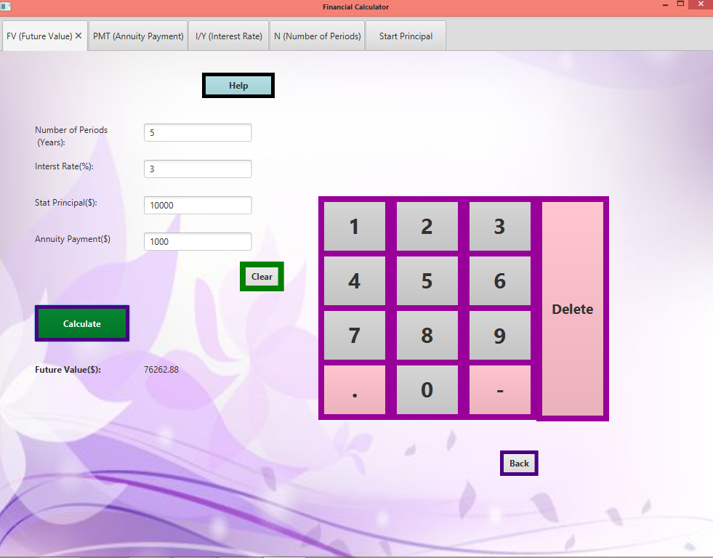Minimize the Financial Calculator window
Viewport: 713px width, 558px height.
tap(665, 5)
